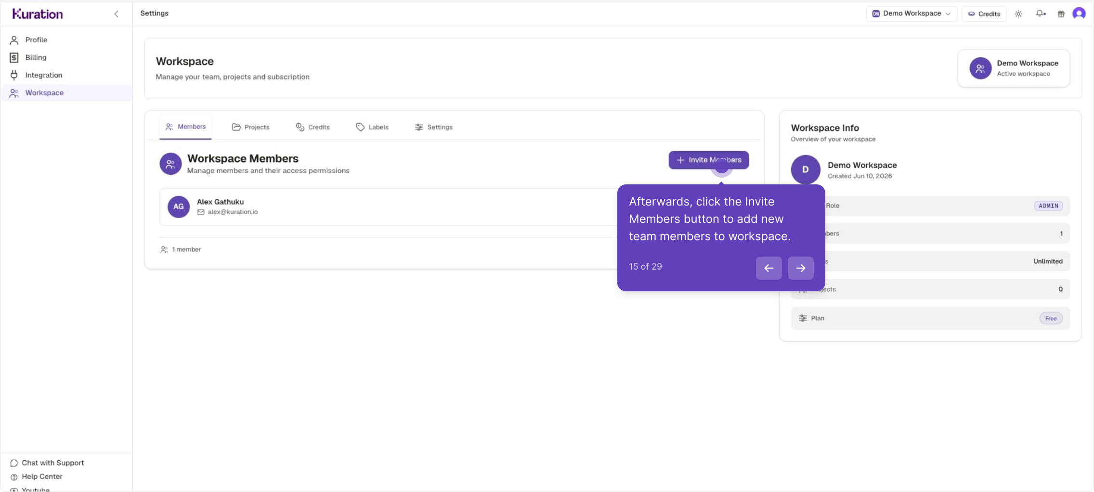Open notifications bell icon
This screenshot has width=1094, height=492.
point(1040,13)
